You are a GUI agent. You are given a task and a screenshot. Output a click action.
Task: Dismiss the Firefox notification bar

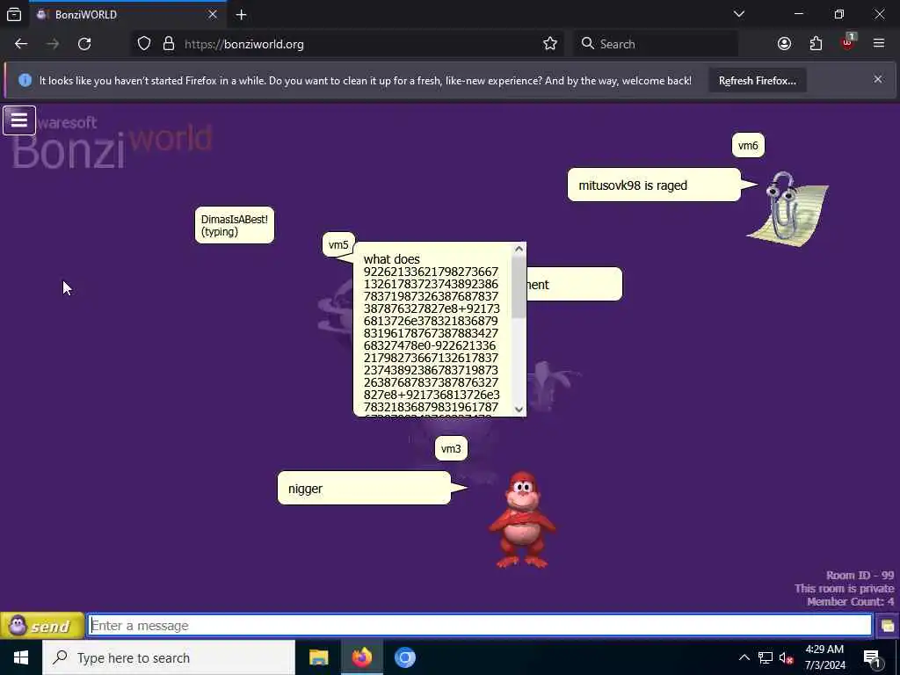pos(878,80)
